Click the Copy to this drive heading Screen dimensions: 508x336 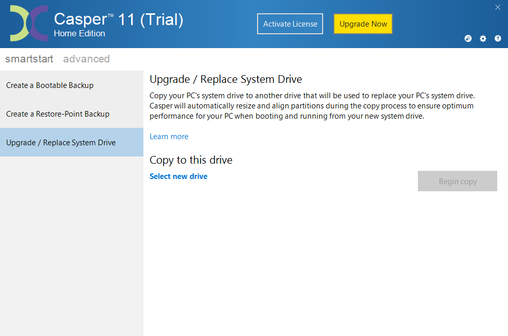point(191,160)
